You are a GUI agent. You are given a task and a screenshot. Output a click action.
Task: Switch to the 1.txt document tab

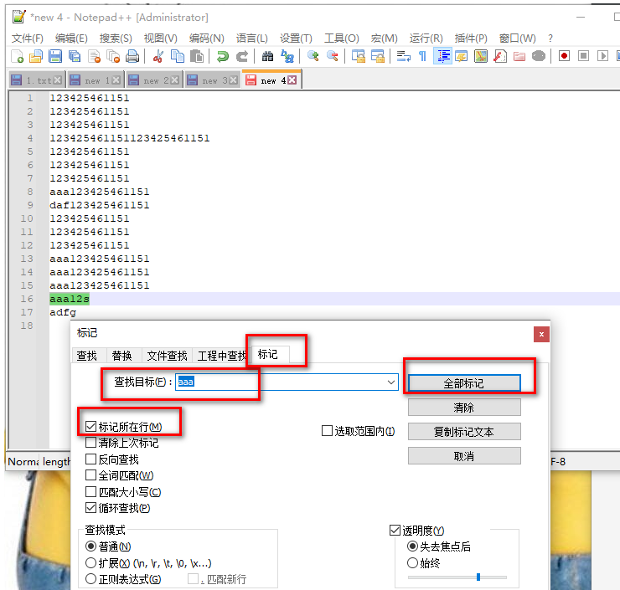click(35, 80)
